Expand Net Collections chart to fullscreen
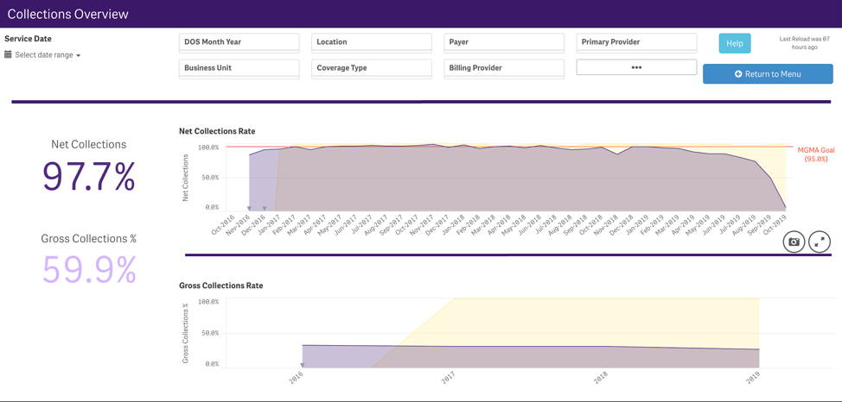The height and width of the screenshot is (402, 842). click(819, 242)
